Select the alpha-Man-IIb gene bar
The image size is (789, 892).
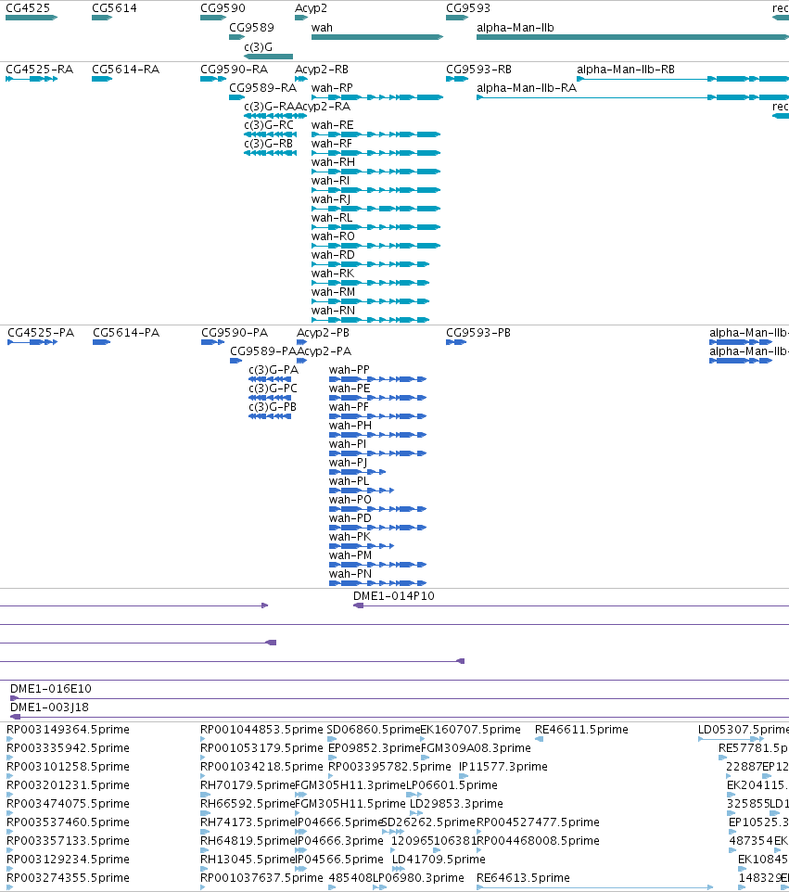click(632, 37)
